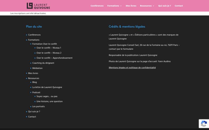Open Contact in the top navigation
Image resolution: width=209 pixels, height=130 pixels.
pyautogui.click(x=179, y=6)
